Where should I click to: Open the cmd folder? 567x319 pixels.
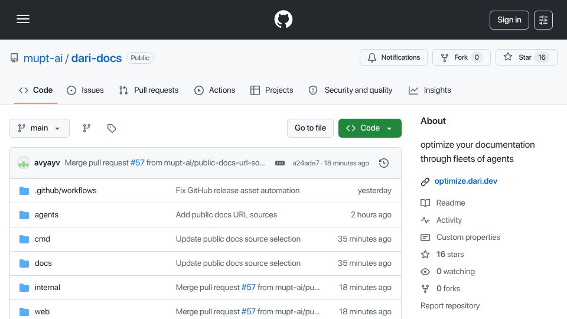click(x=43, y=239)
